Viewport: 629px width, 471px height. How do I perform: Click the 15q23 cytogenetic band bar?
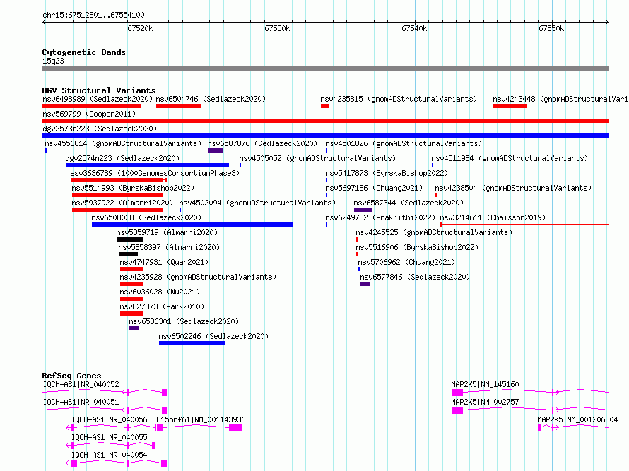[325, 68]
